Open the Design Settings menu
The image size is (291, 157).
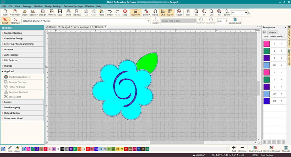pos(53,6)
